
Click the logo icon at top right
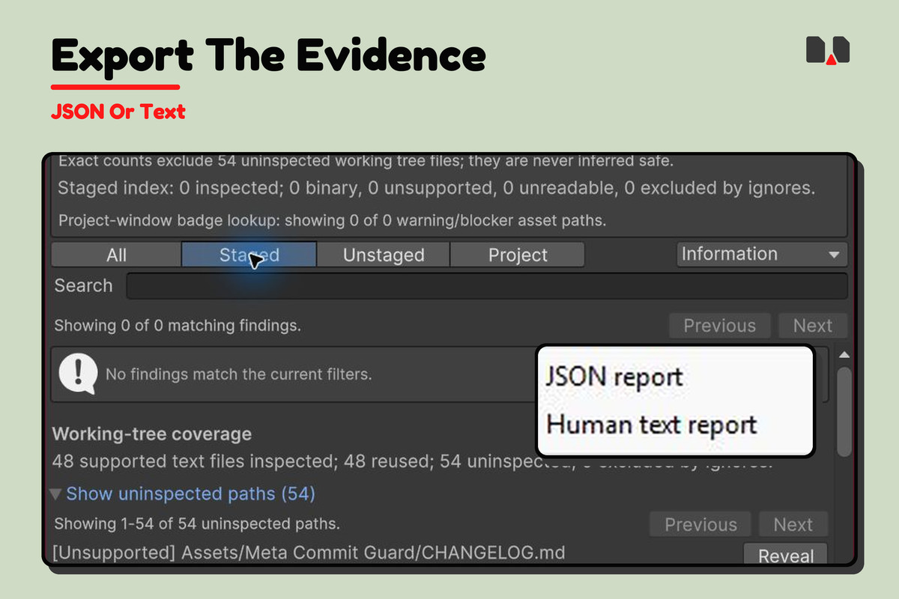coord(828,49)
